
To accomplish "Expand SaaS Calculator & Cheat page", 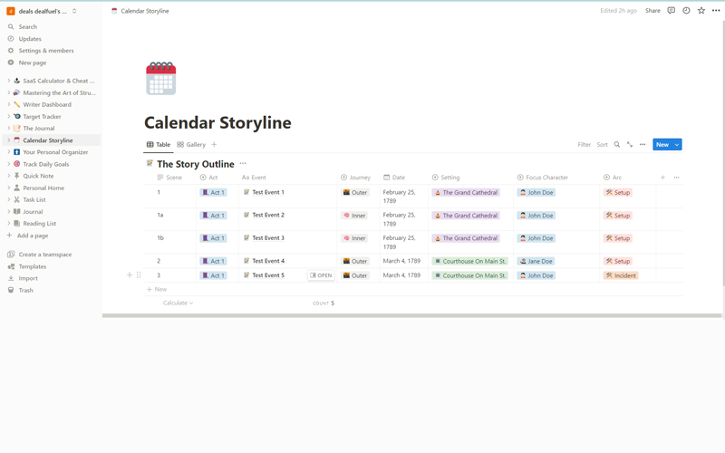I will 8,81.
